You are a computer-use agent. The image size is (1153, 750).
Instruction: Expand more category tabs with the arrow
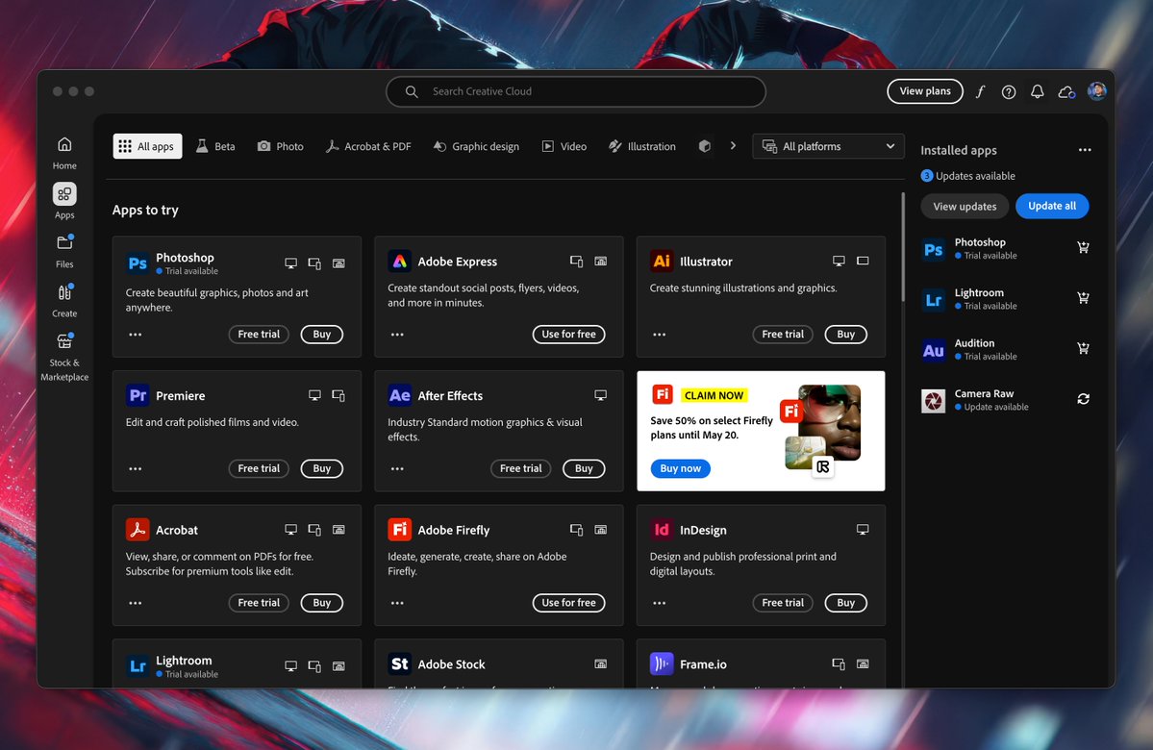click(x=733, y=145)
